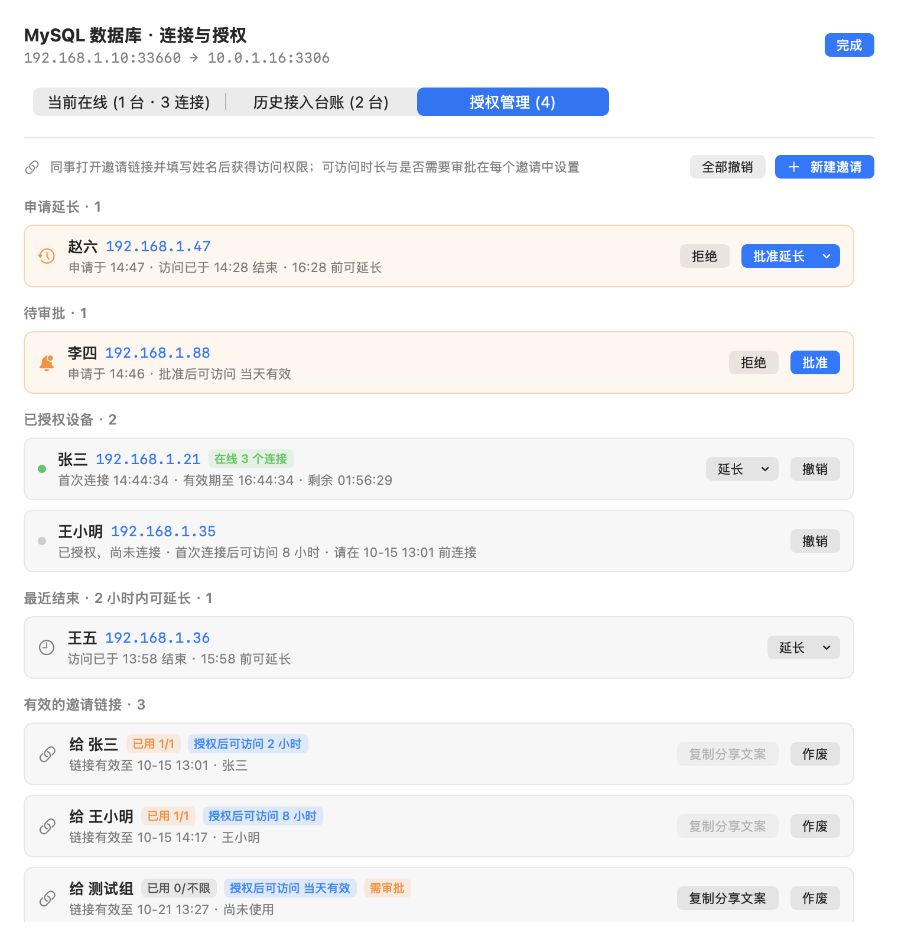The height and width of the screenshot is (946, 898).
Task: Reject 赵六's extension request
Action: [x=704, y=256]
